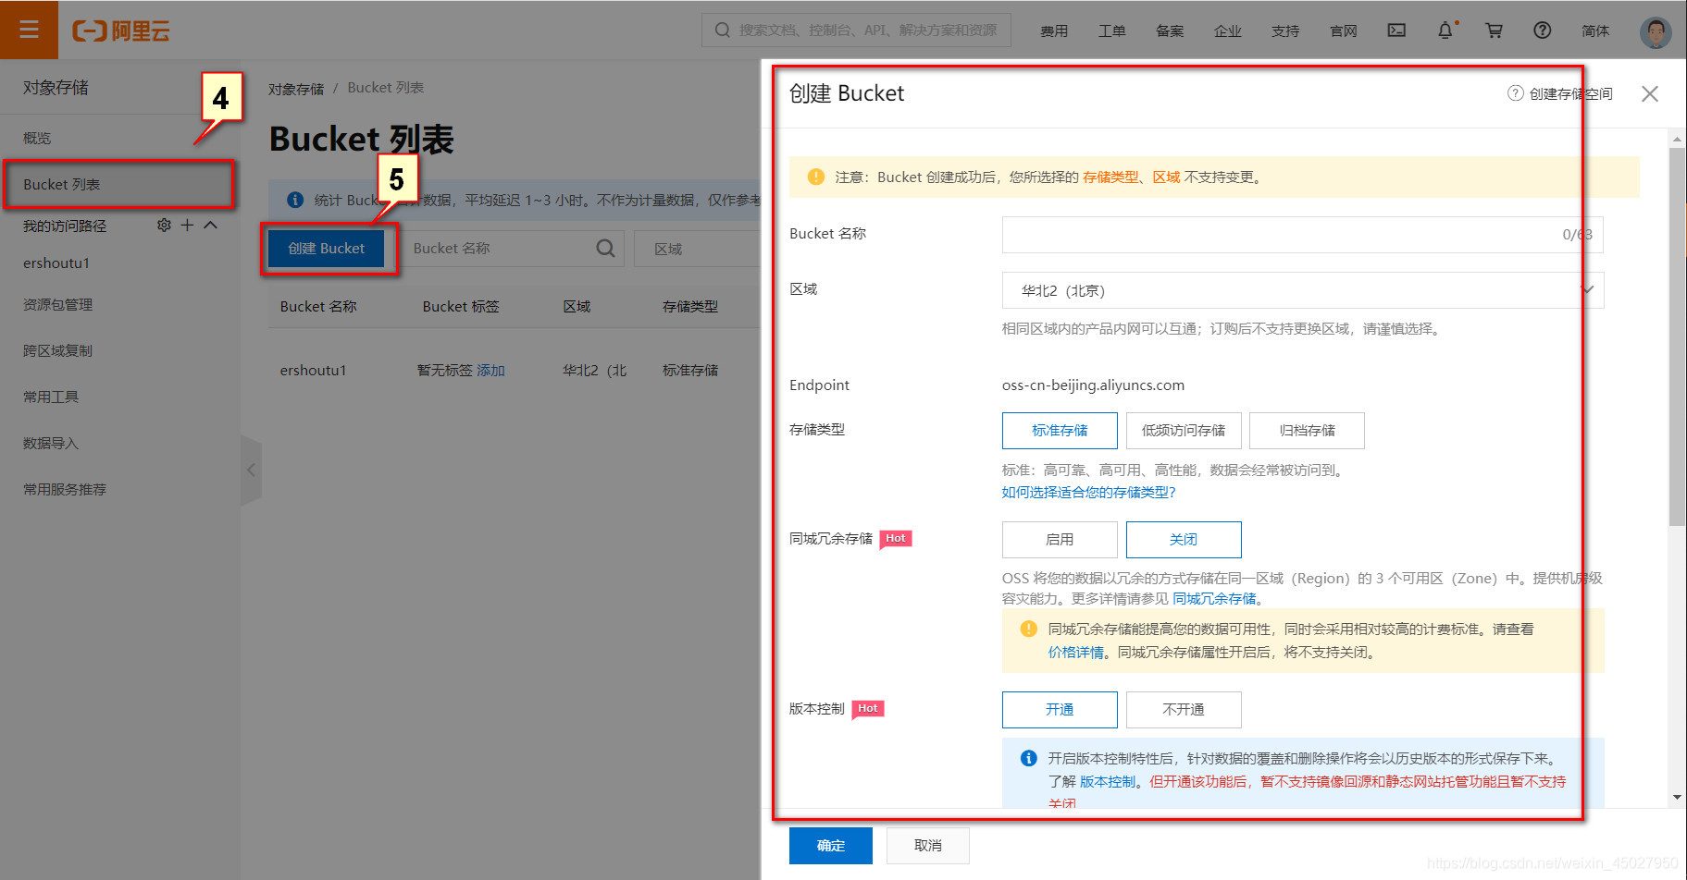Image resolution: width=1687 pixels, height=880 pixels.
Task: Click the 对象存储 breadcrumb link
Action: 296,89
